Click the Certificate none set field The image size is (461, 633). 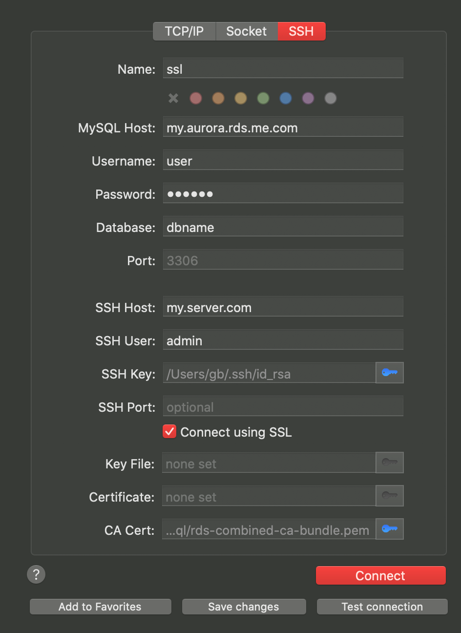pos(269,496)
